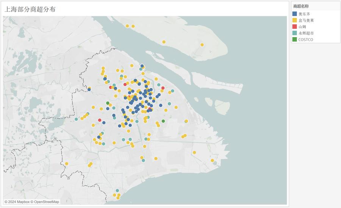
Task: Select the yellow point on eastern Chongming island
Action: point(202,45)
